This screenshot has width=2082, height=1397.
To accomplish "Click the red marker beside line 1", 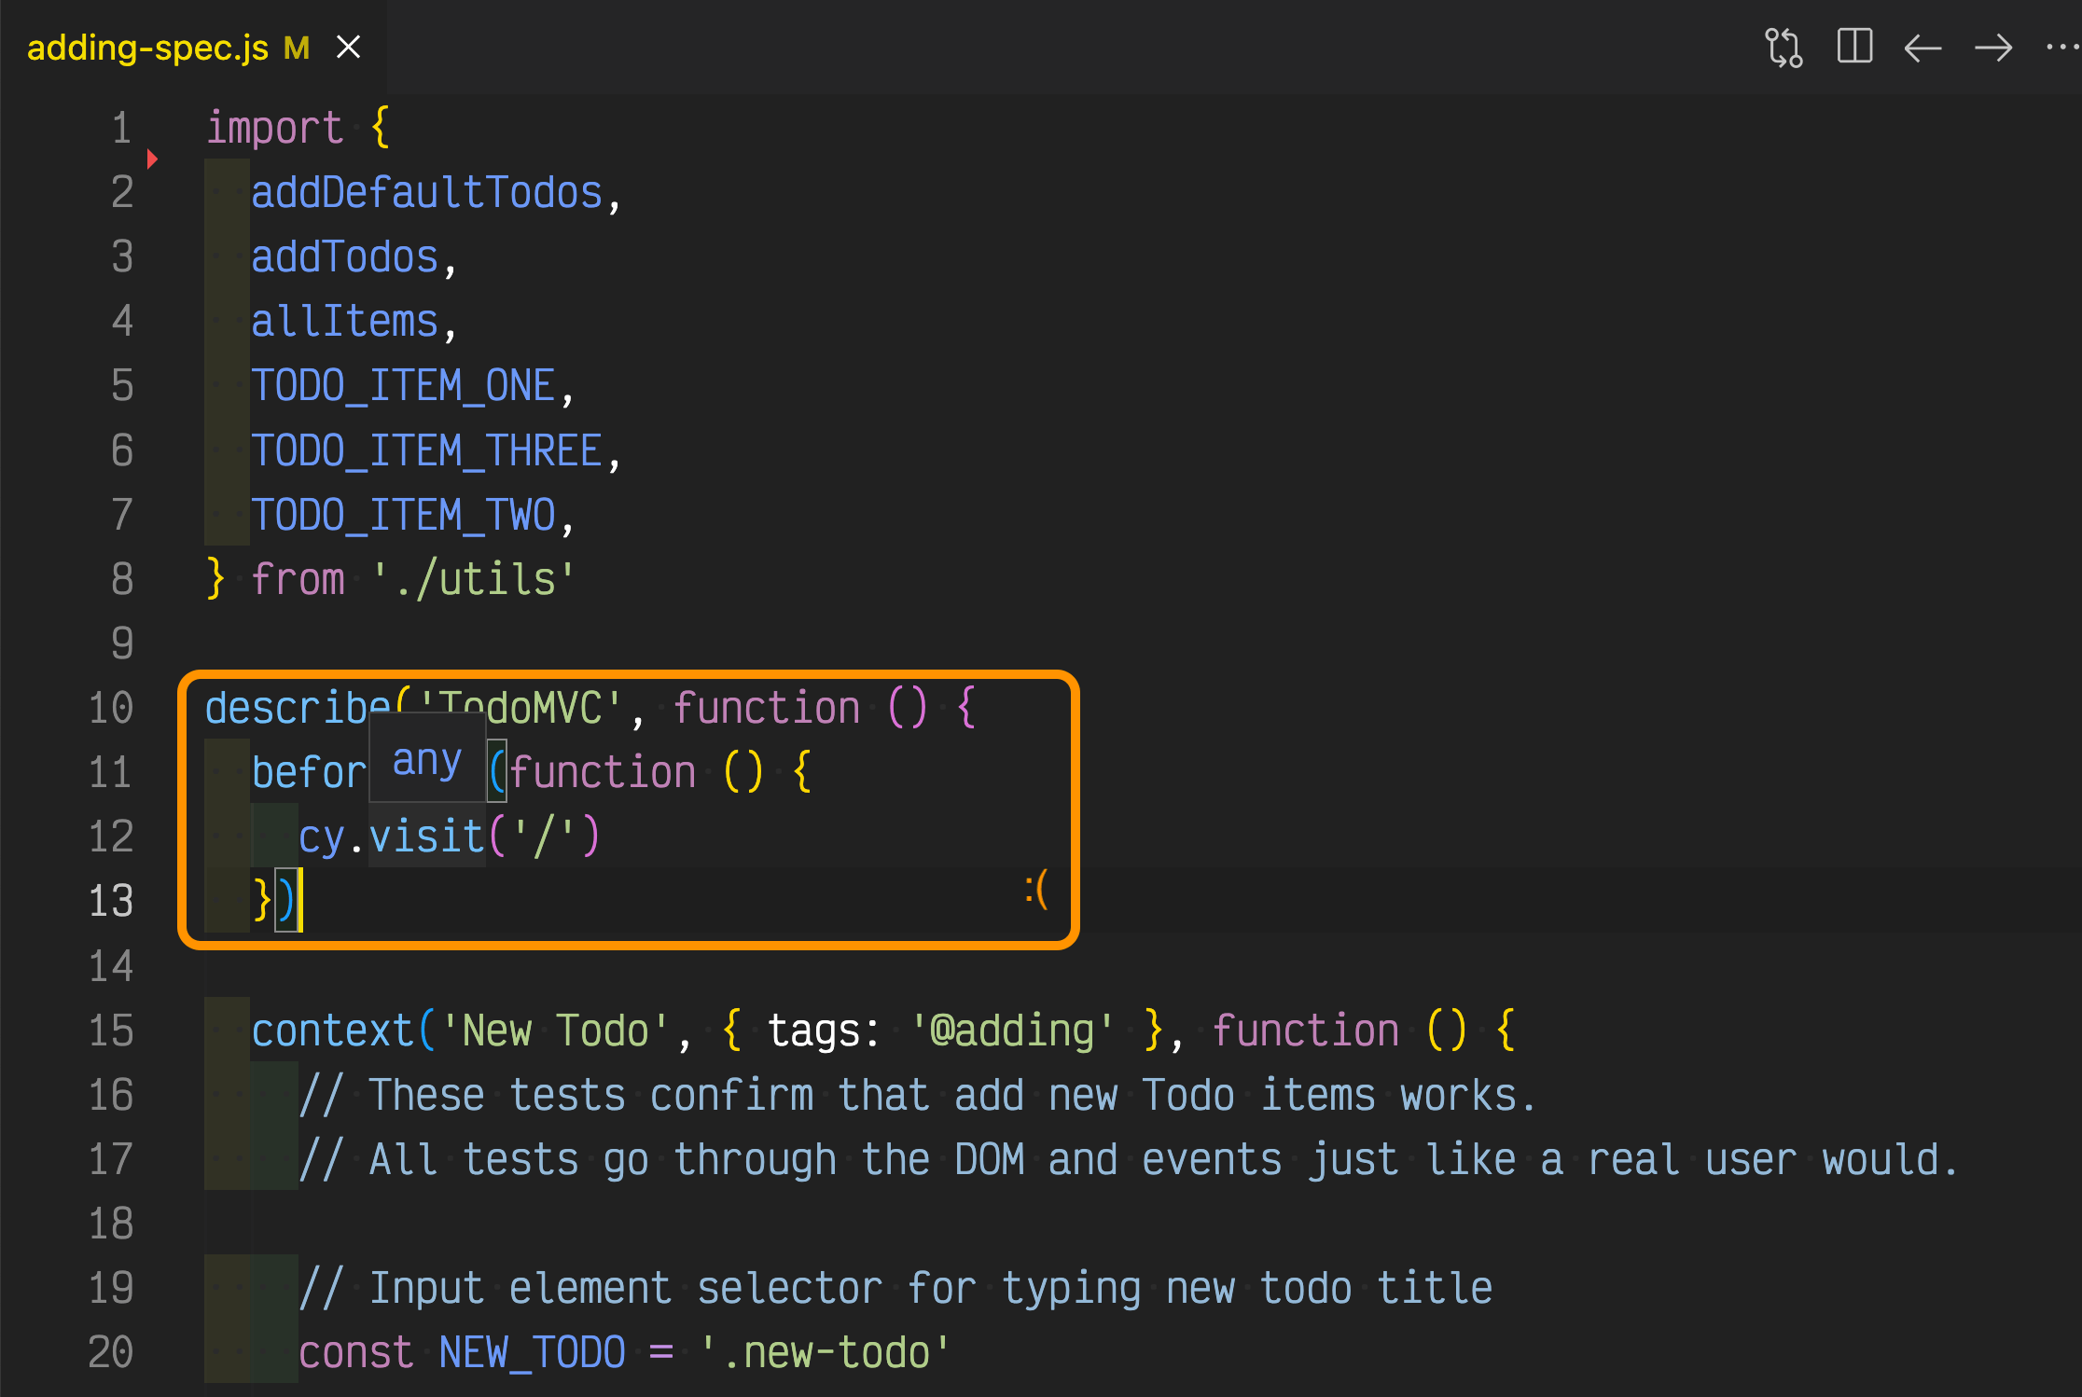I will pyautogui.click(x=152, y=159).
